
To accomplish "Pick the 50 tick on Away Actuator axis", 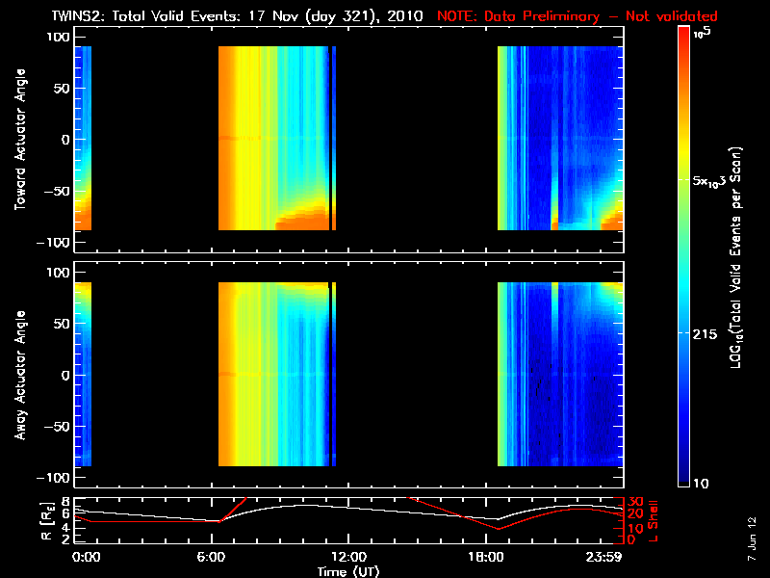I will point(62,324).
